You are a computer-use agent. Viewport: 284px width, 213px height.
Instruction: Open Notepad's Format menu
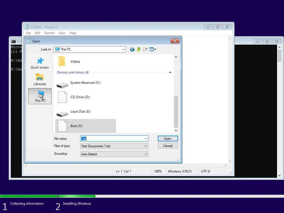49,33
